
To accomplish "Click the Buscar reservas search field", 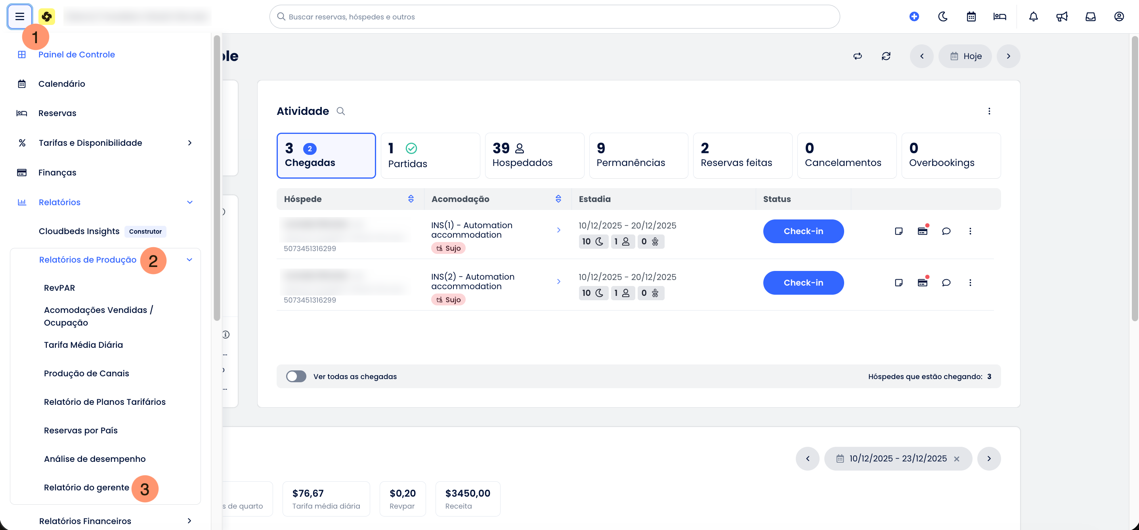I will (554, 17).
